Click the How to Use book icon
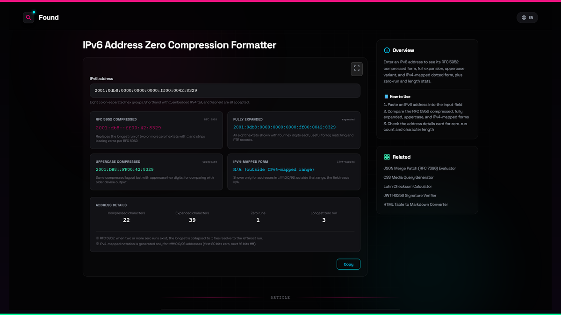 pyautogui.click(x=386, y=97)
